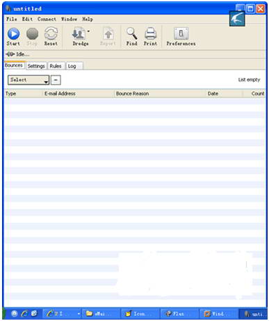Switch to the Bounces tab

coord(14,65)
